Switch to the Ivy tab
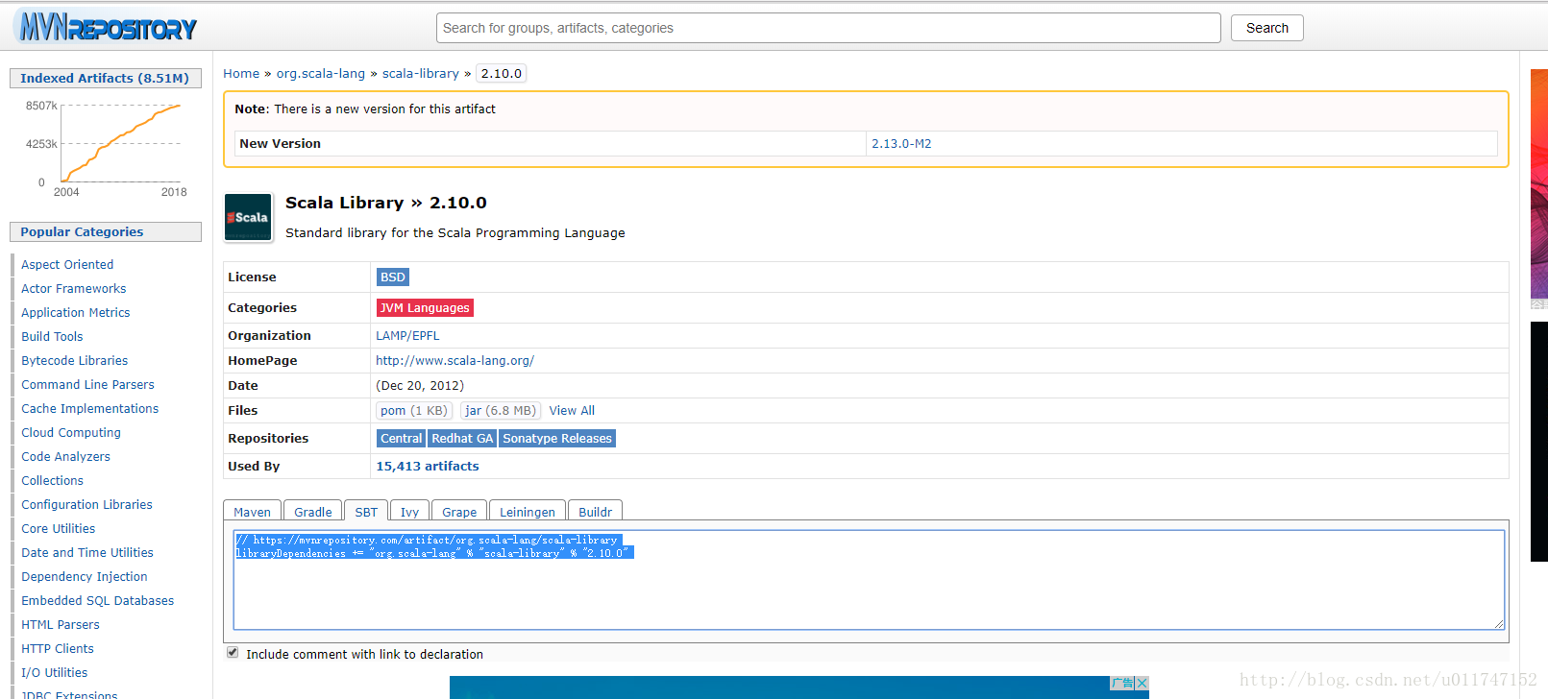 point(409,512)
